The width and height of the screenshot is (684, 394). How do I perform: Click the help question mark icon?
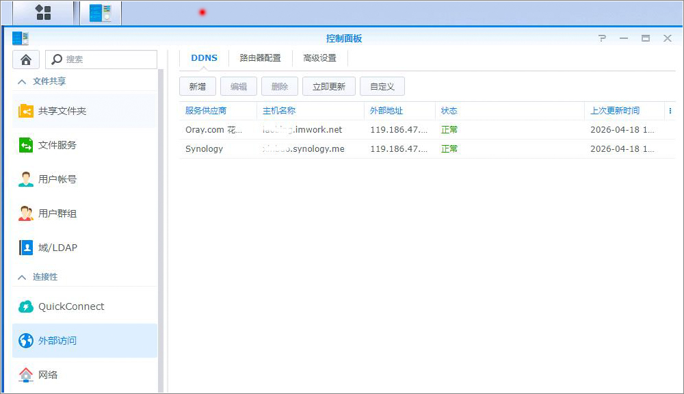click(x=602, y=38)
